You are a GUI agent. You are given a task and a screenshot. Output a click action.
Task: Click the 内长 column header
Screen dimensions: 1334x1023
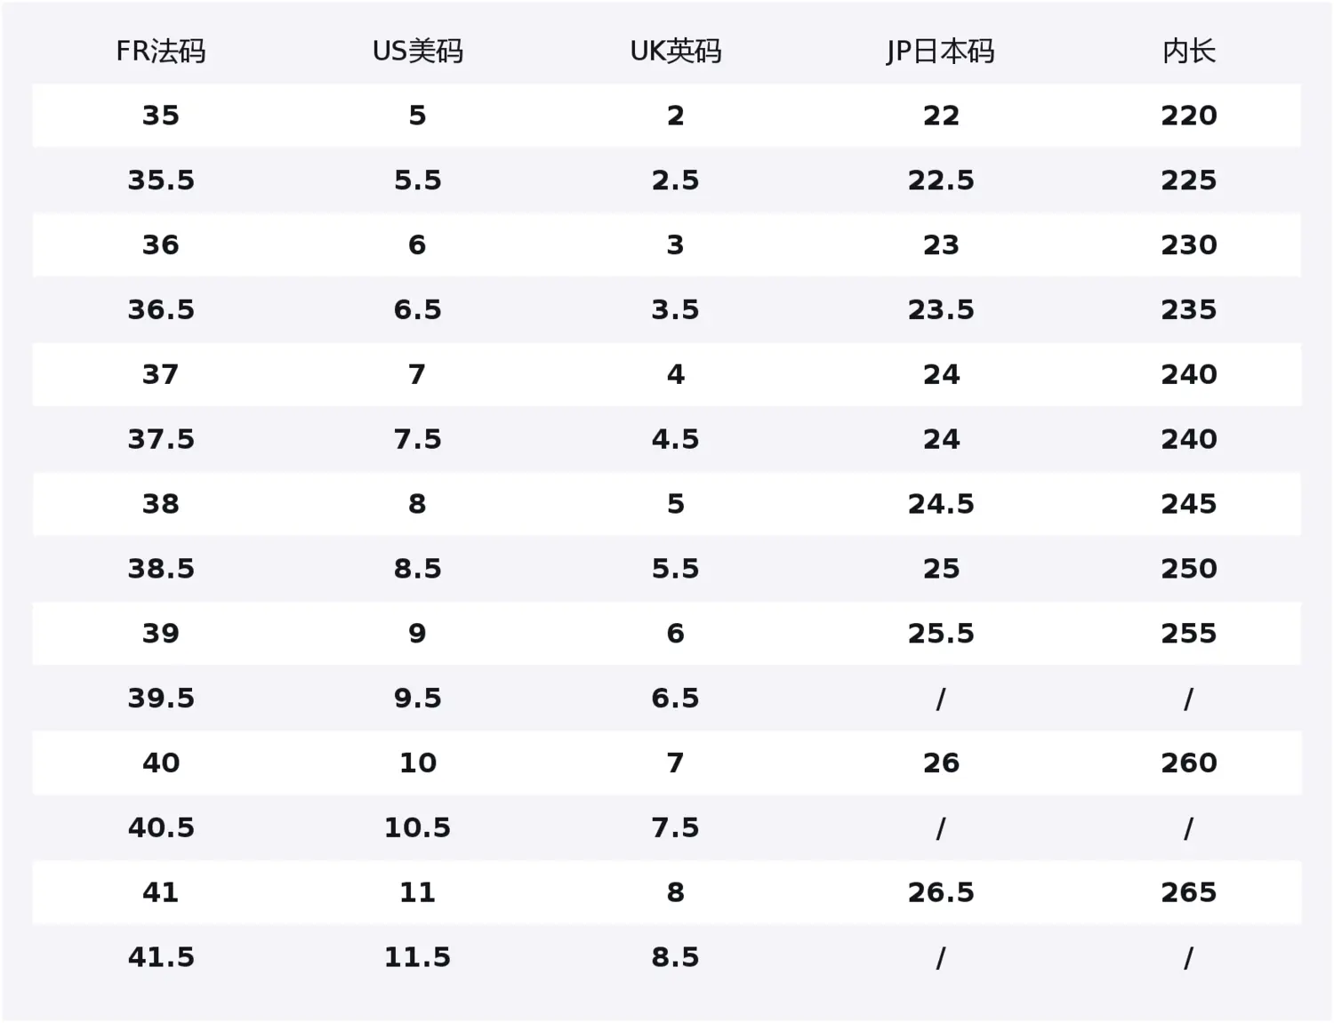[x=1189, y=52]
